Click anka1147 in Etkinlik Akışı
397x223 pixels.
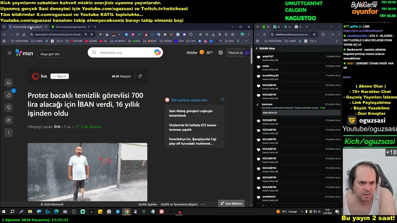pyautogui.click(x=268, y=56)
